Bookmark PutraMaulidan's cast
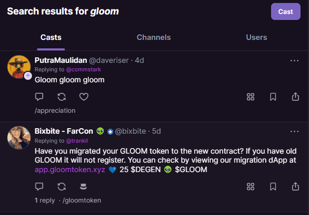The width and height of the screenshot is (309, 215). tap(273, 97)
